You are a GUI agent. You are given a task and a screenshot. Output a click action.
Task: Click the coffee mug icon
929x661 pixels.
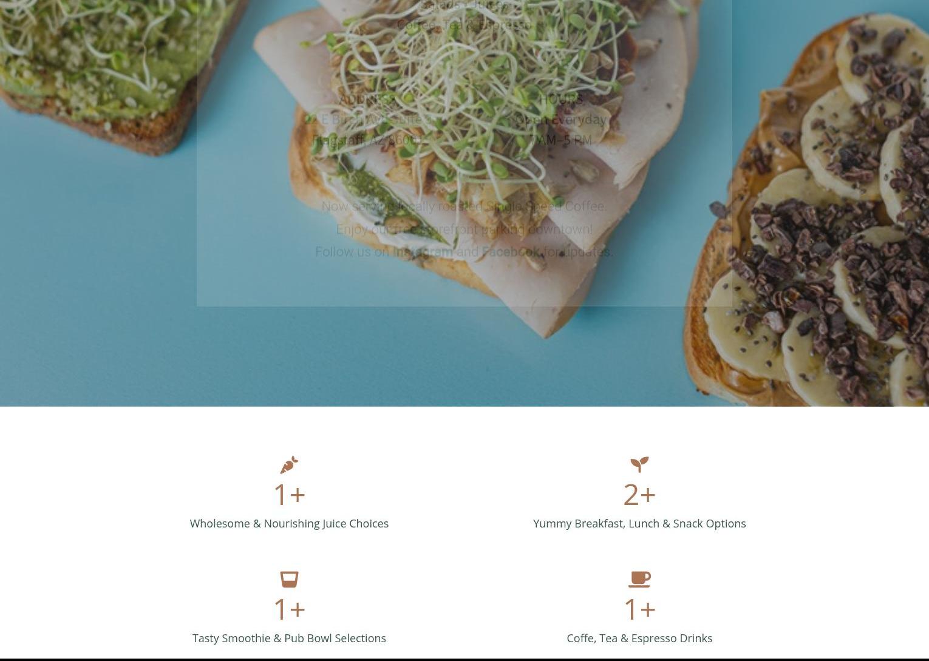(x=639, y=579)
